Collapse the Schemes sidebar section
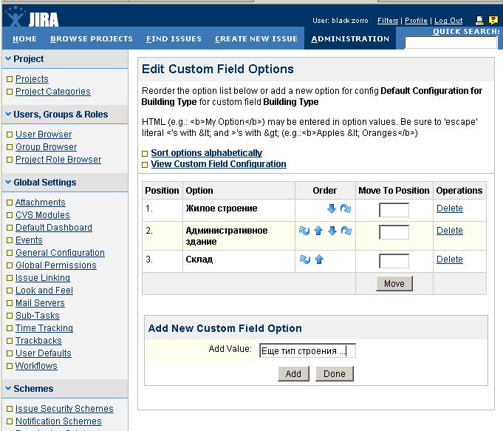Viewport: 503px width, 431px height. point(8,388)
